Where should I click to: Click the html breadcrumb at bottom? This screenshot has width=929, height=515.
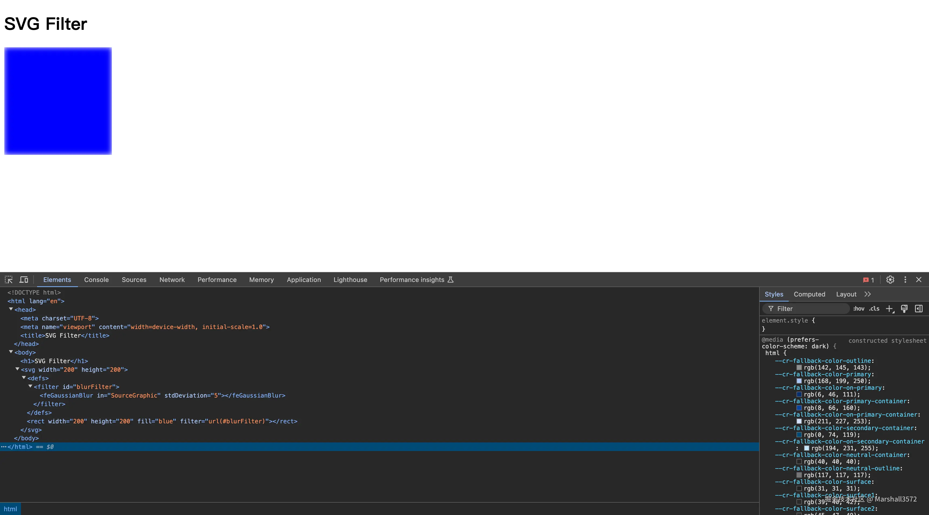(x=10, y=509)
